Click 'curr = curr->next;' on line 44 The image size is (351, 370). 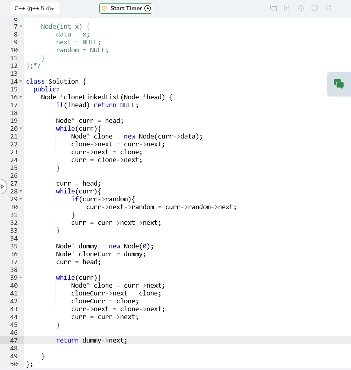pyautogui.click(x=105, y=317)
